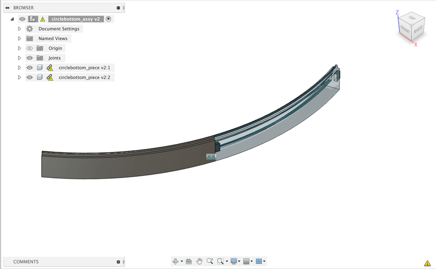The width and height of the screenshot is (436, 269).
Task: Click the Document Settings gear icon
Action: click(29, 28)
